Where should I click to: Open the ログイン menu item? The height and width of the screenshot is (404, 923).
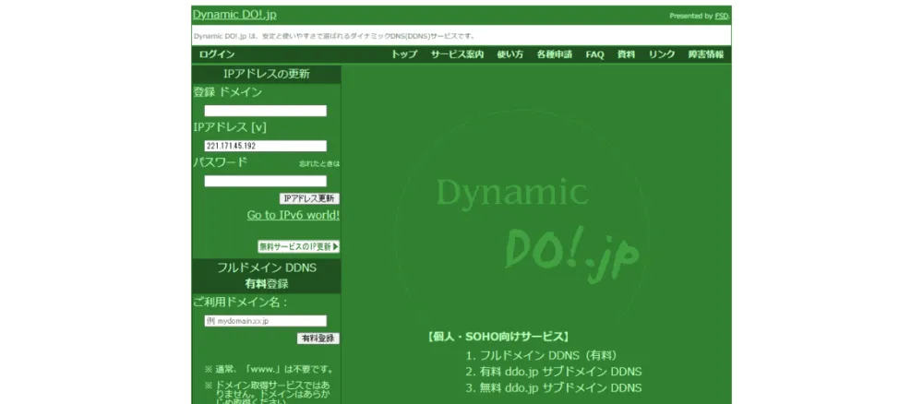pos(217,54)
